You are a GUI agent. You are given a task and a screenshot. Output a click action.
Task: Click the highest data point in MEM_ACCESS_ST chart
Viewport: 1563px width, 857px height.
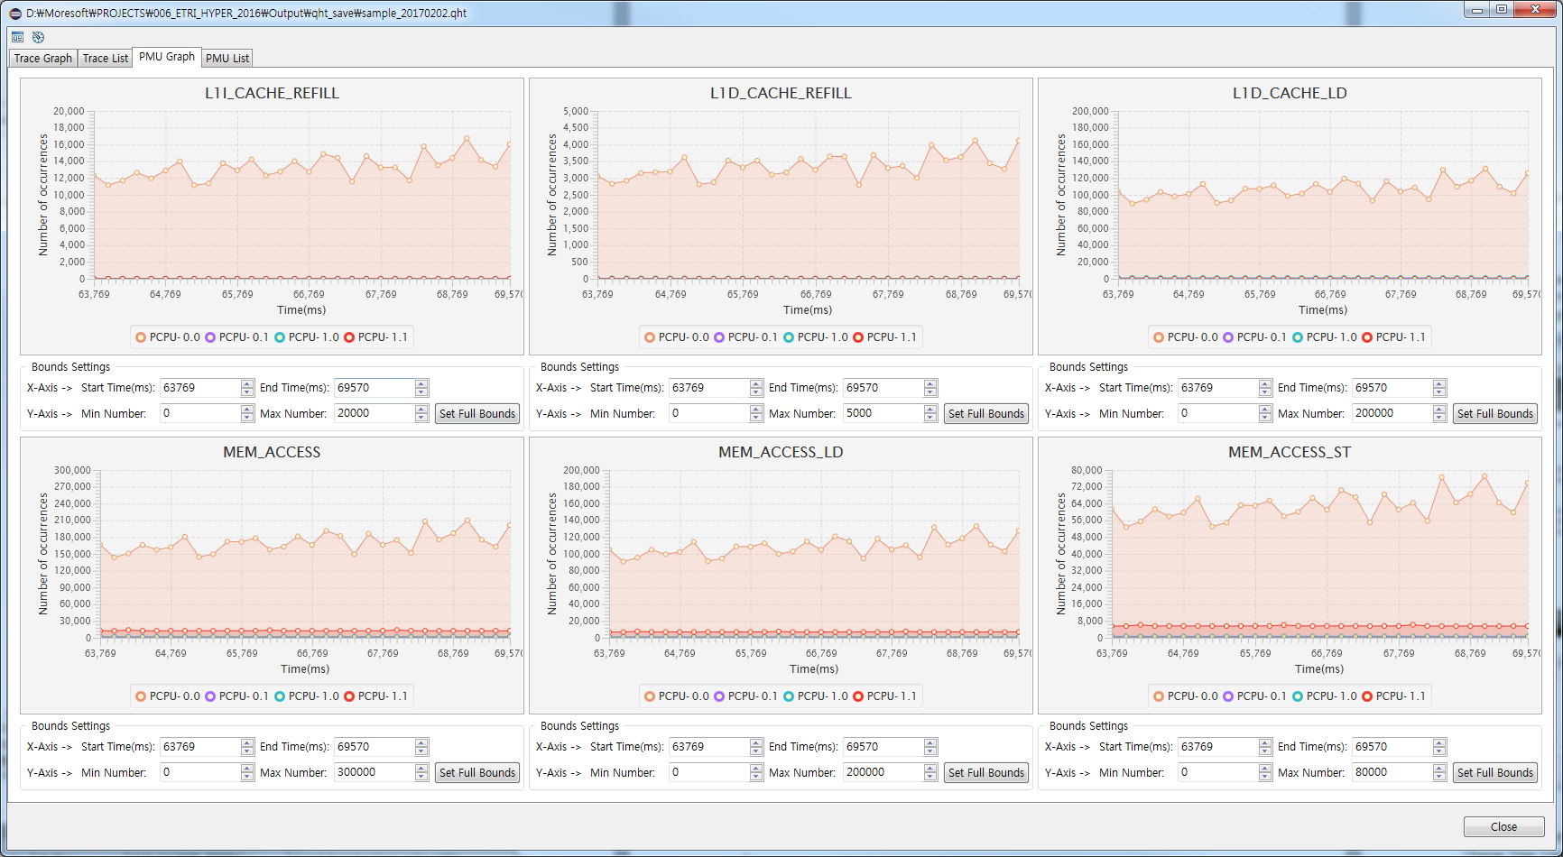point(1484,475)
